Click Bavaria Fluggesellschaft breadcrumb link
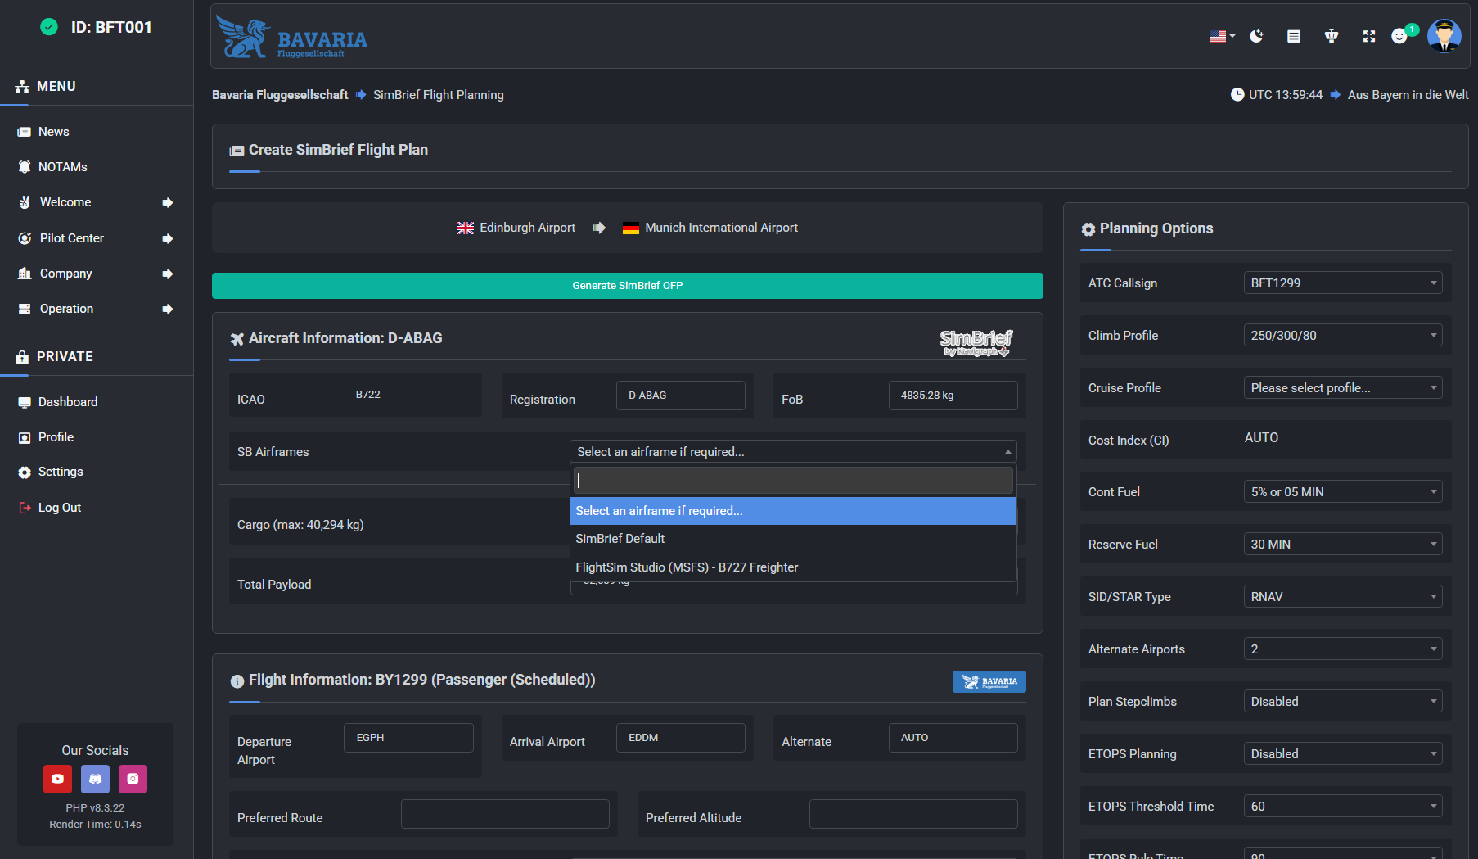 tap(280, 95)
